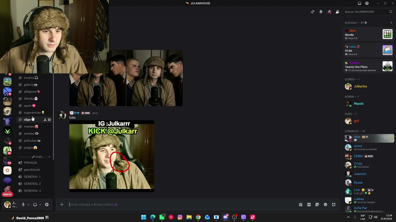Click the NUEVO unread badge
The image size is (396, 222).
[x=7, y=195]
